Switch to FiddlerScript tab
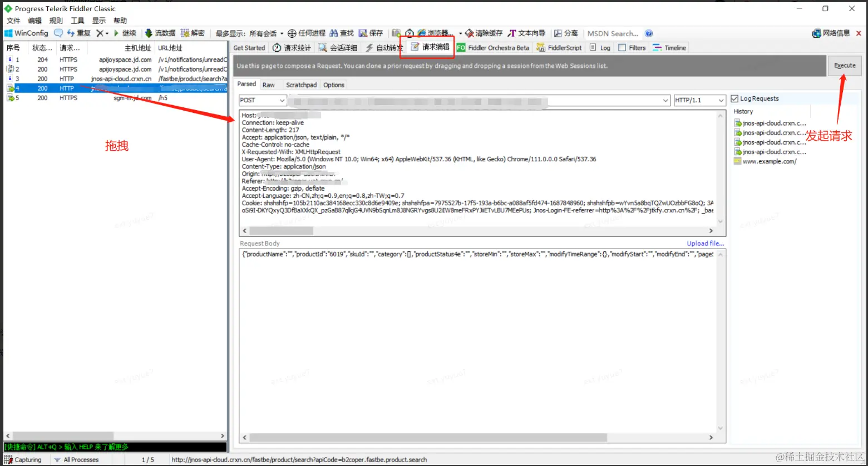868x466 pixels. 559,48
